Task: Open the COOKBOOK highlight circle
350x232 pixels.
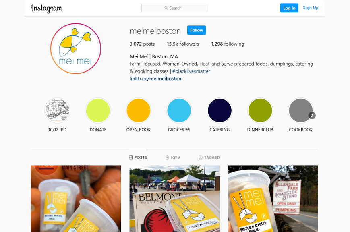Action: pyautogui.click(x=301, y=110)
